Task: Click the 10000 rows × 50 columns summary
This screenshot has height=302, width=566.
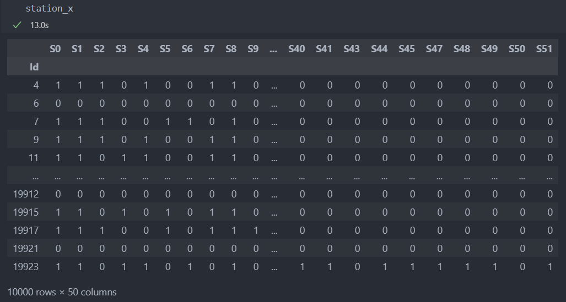Action: tap(62, 292)
